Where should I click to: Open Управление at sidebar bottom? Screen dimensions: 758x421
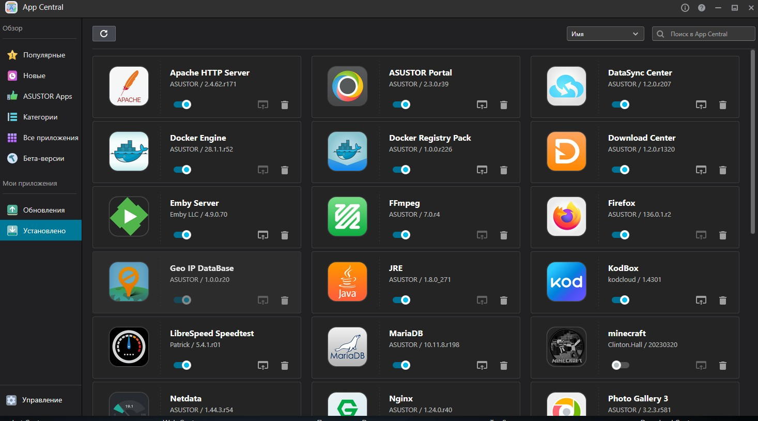41,400
